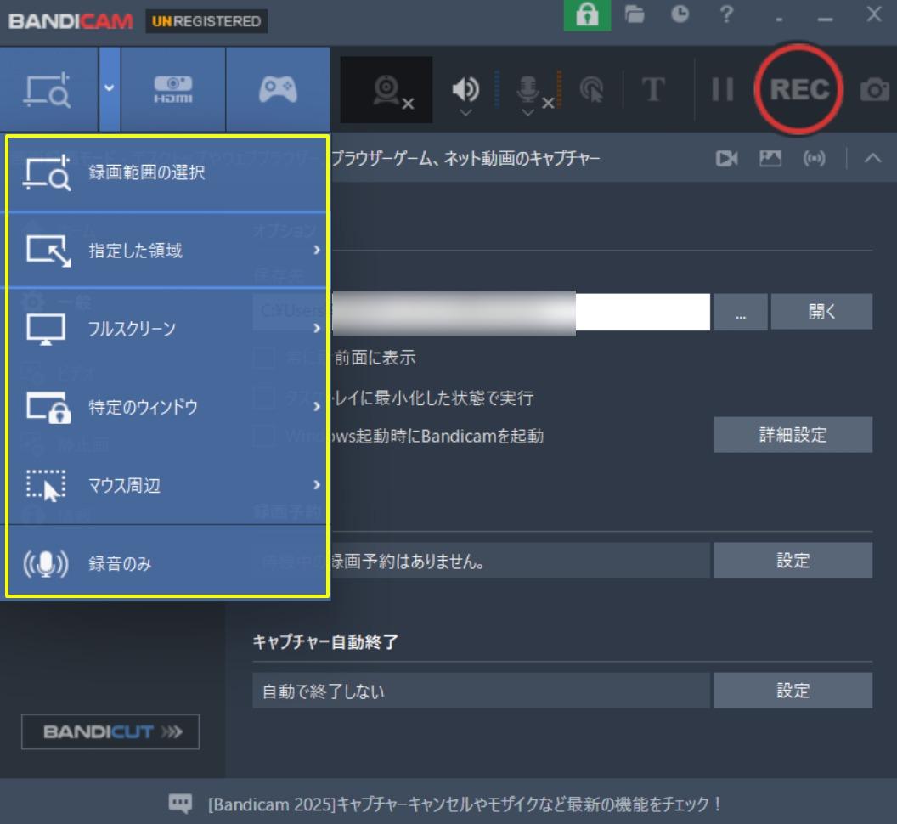
Task: Click the Bandicam 2025 news message
Action: pyautogui.click(x=465, y=804)
